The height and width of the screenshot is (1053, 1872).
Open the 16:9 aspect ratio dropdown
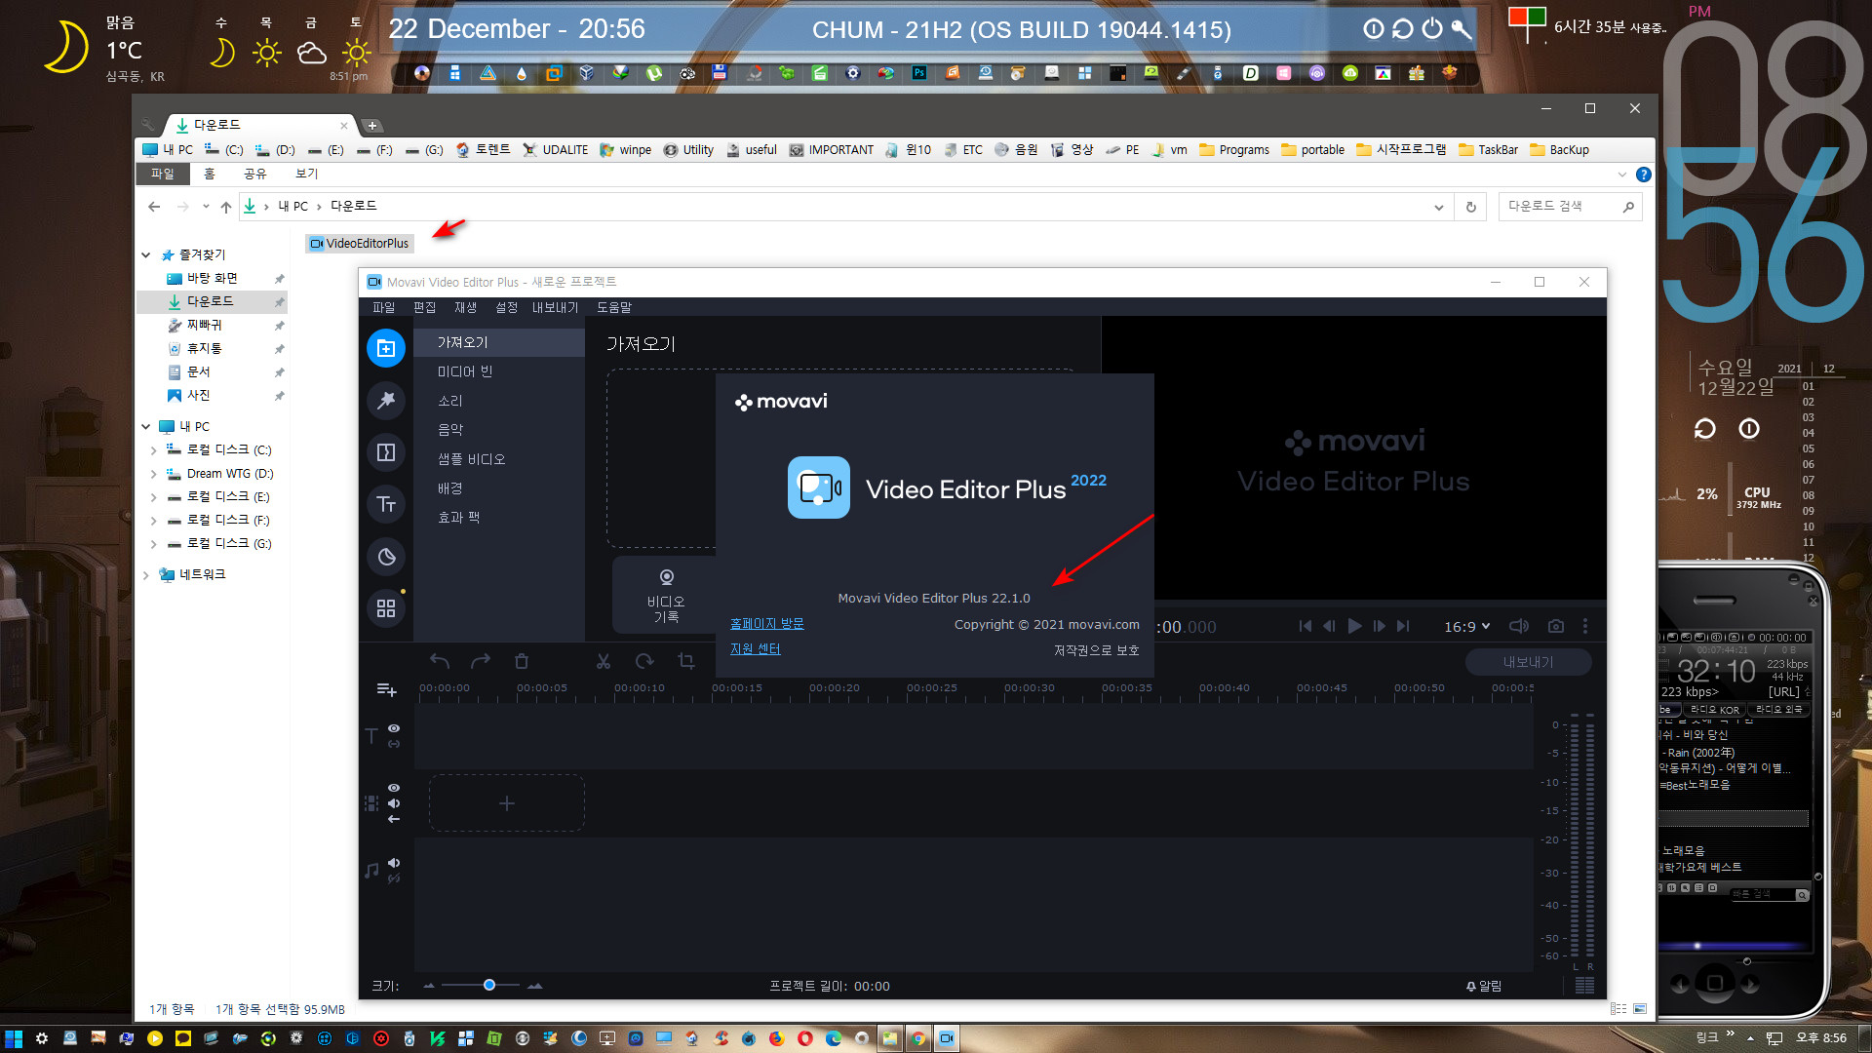(1466, 626)
